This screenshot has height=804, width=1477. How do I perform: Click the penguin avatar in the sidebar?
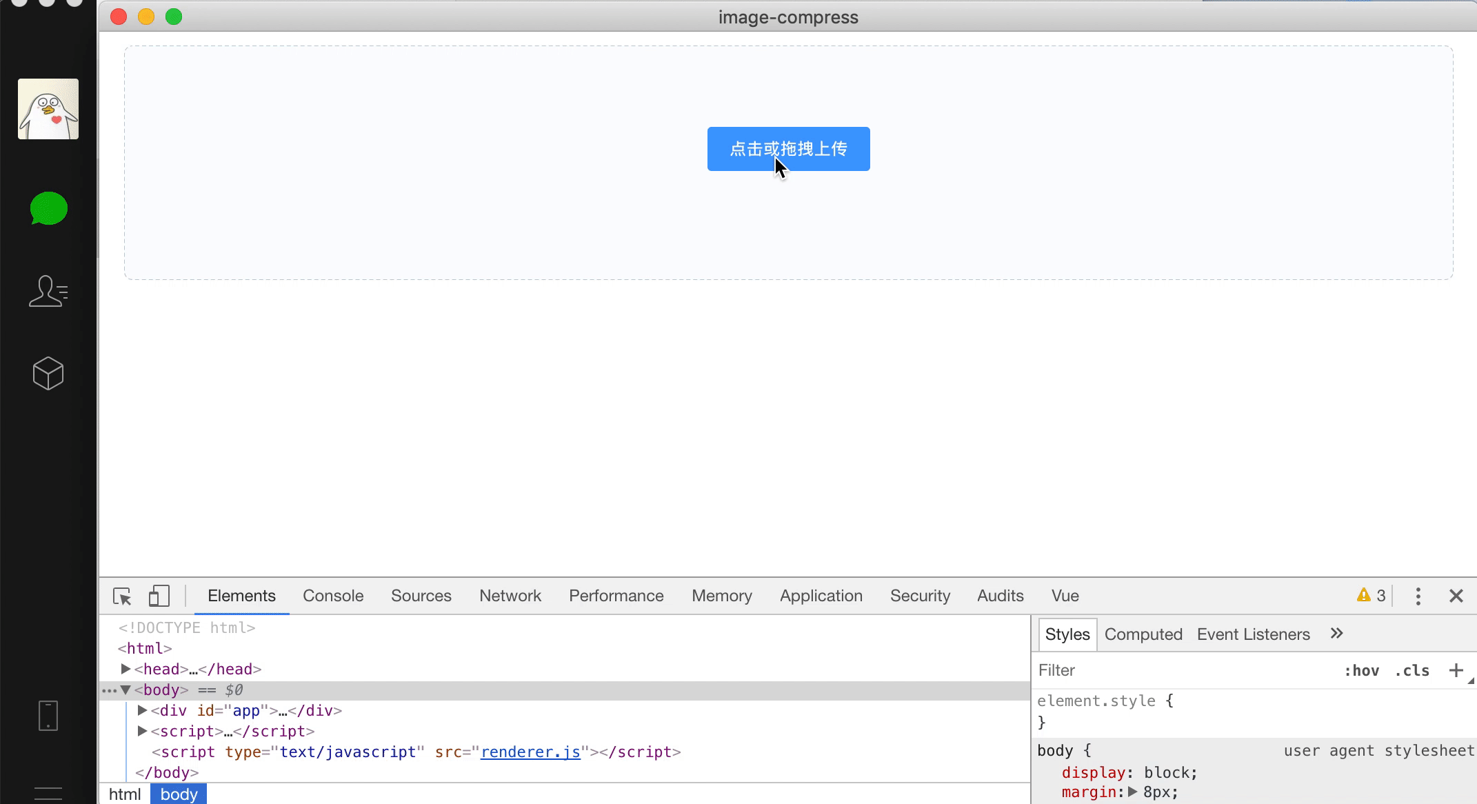click(x=48, y=109)
